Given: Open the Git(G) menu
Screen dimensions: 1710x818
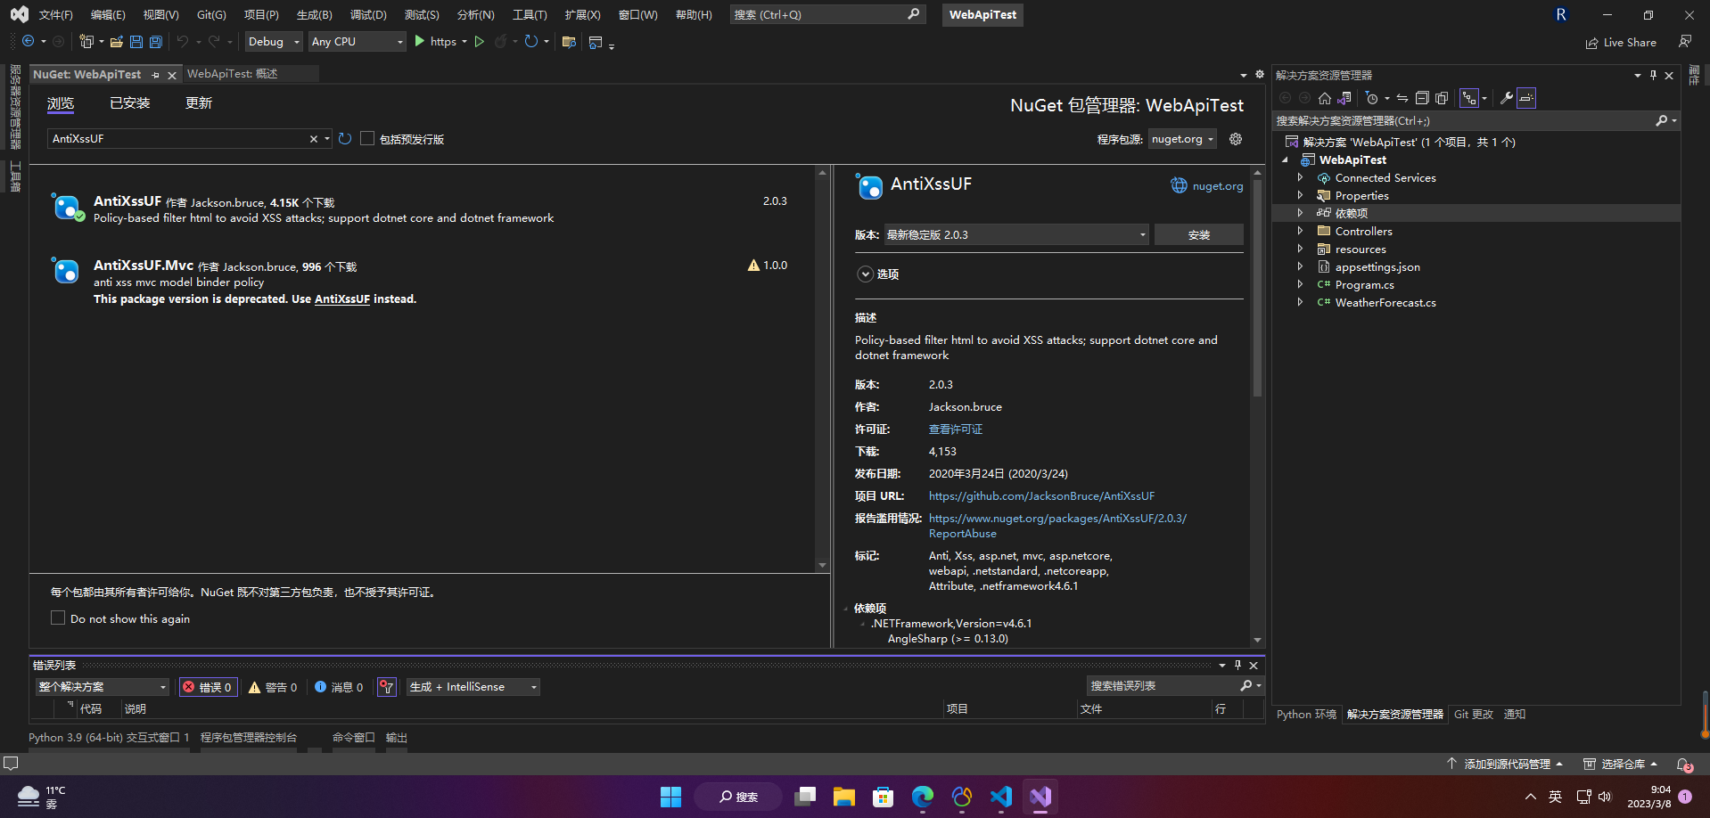Looking at the screenshot, I should [211, 15].
